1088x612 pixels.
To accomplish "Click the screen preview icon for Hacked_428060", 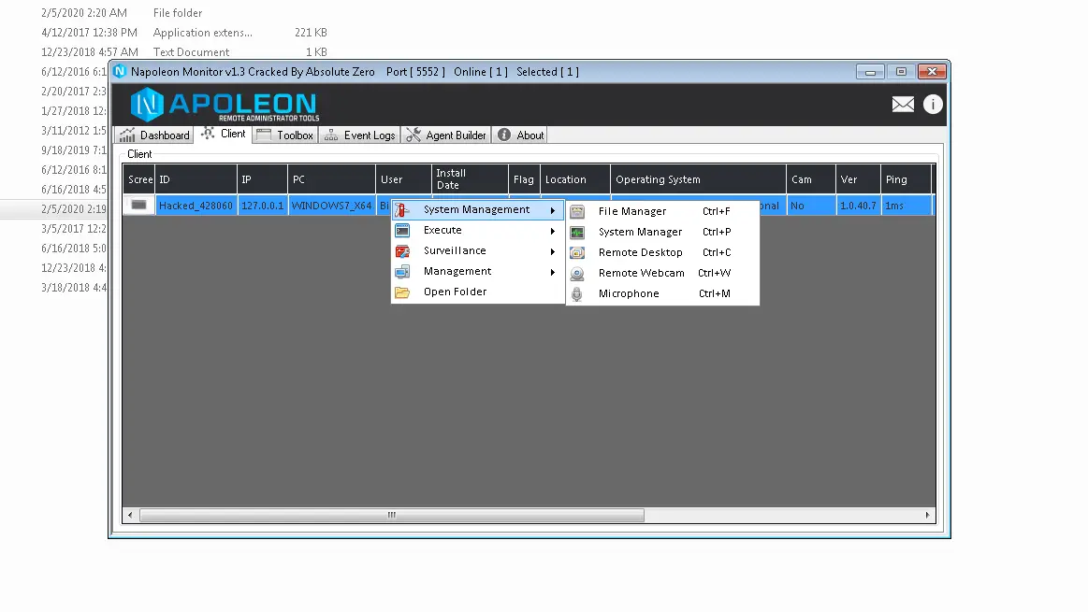I will (x=138, y=205).
